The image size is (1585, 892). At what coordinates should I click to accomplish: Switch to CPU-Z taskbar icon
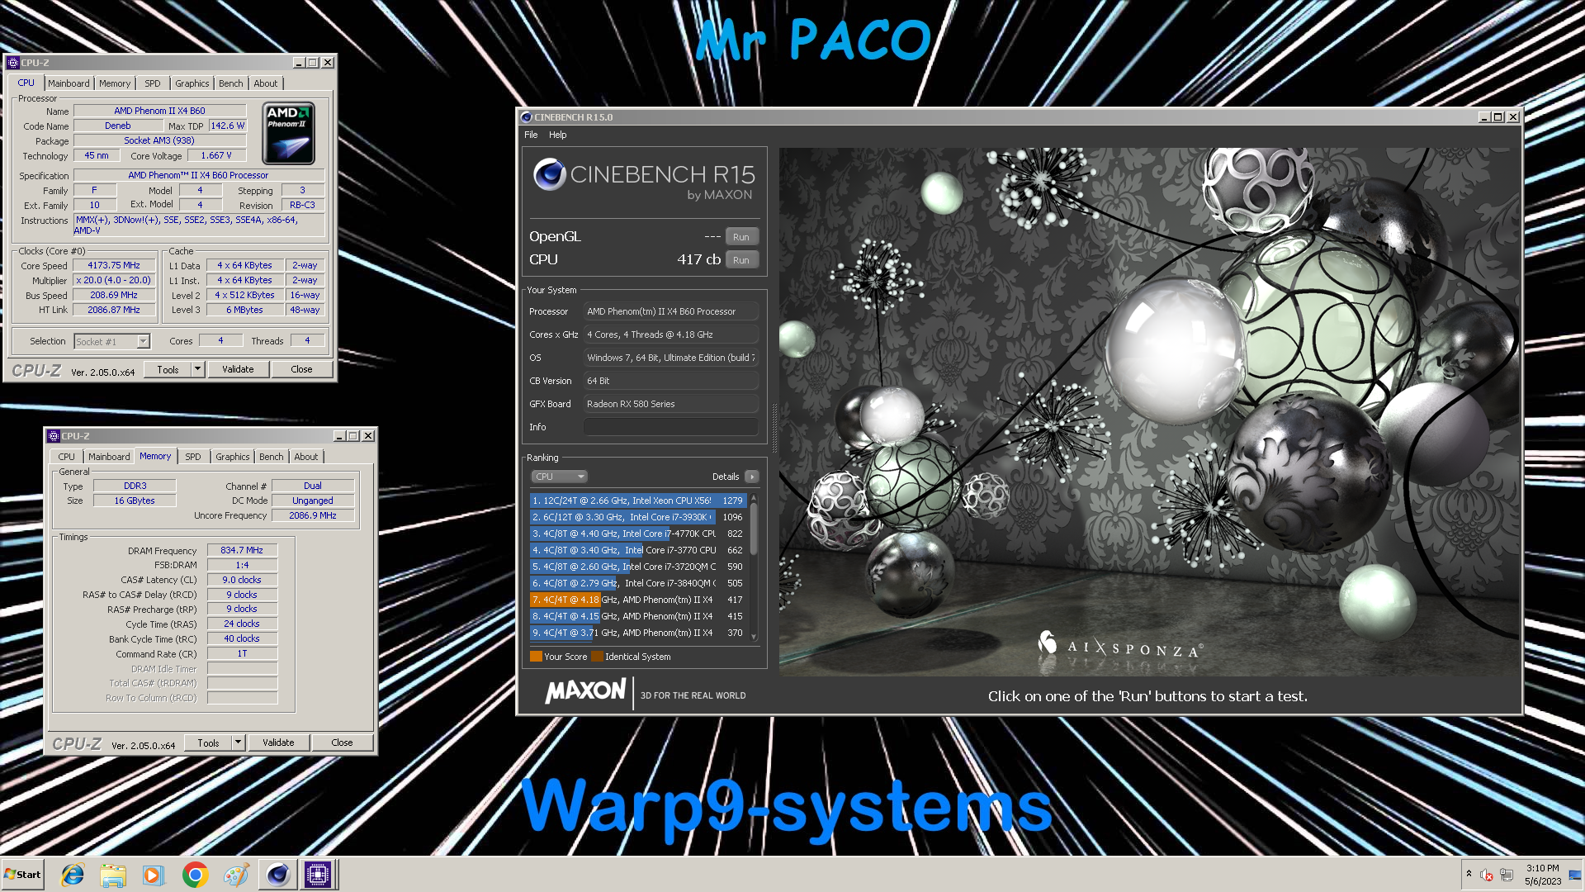pos(318,875)
